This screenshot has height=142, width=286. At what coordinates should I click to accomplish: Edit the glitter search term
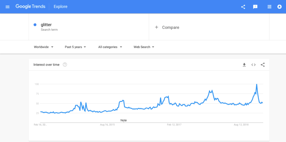click(x=46, y=24)
